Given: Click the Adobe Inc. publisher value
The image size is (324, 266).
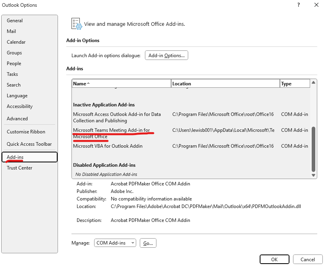Looking at the screenshot, I should (122, 191).
